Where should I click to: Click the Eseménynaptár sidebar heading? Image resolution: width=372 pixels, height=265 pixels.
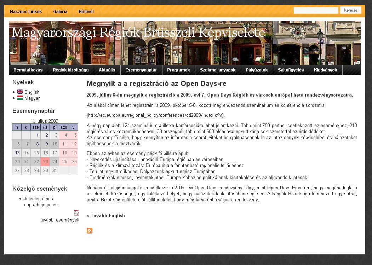(x=34, y=111)
